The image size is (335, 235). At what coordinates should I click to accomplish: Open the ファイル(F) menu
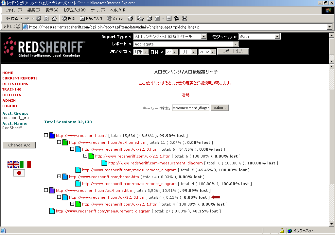click(14, 10)
